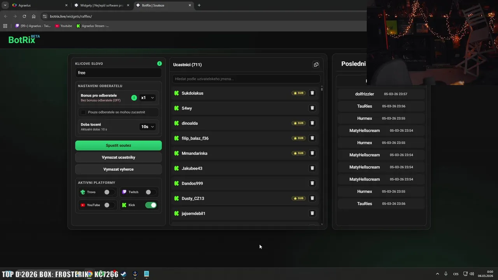Open the 10s Doba toceni dropdown
Image resolution: width=498 pixels, height=280 pixels.
(148, 126)
